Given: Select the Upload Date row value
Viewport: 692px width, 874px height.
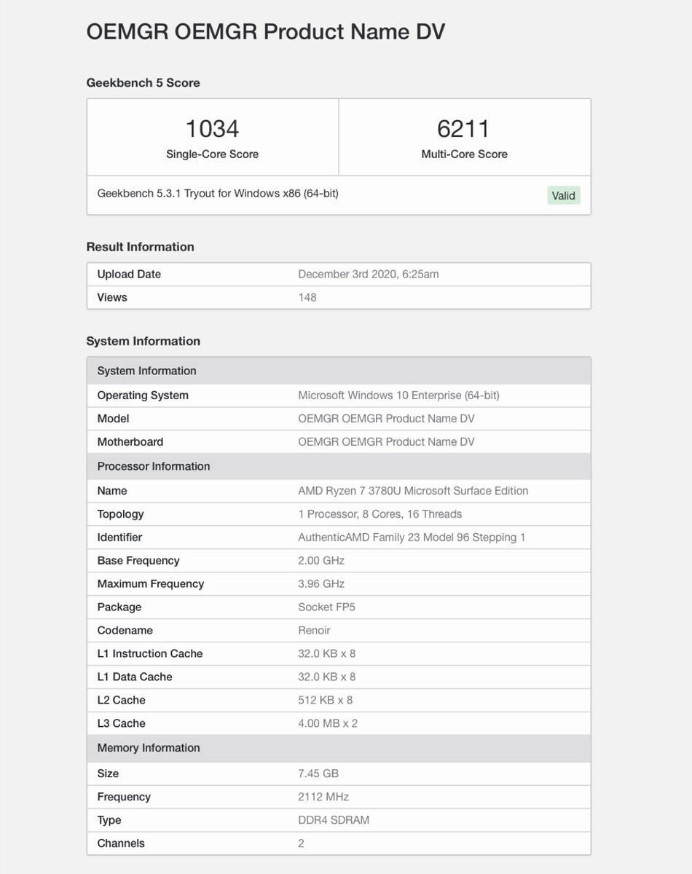Looking at the screenshot, I should point(368,274).
